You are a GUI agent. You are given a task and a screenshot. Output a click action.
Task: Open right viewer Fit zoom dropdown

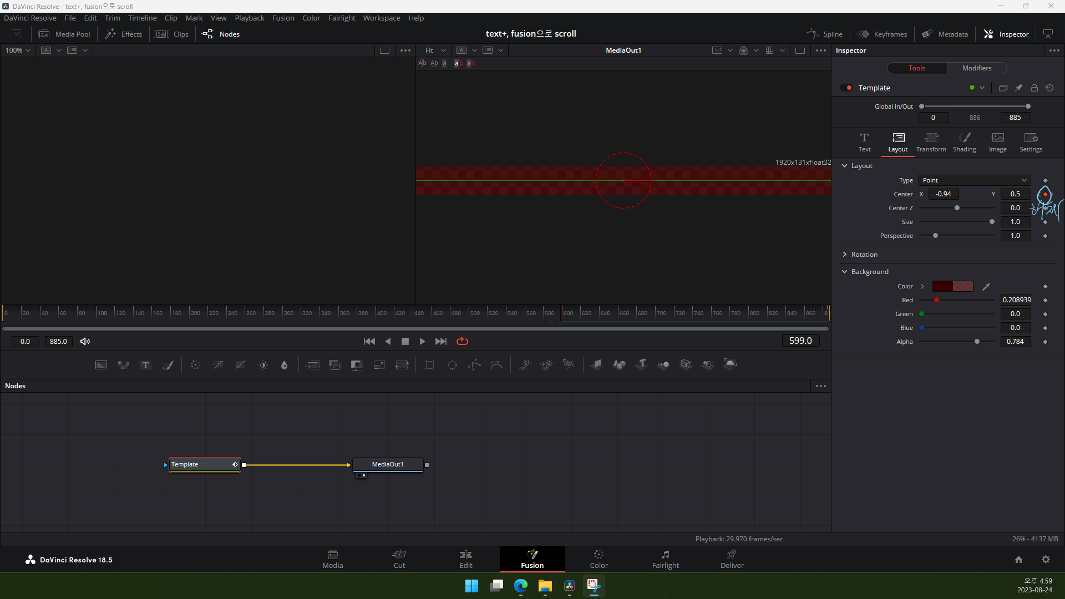(x=435, y=50)
